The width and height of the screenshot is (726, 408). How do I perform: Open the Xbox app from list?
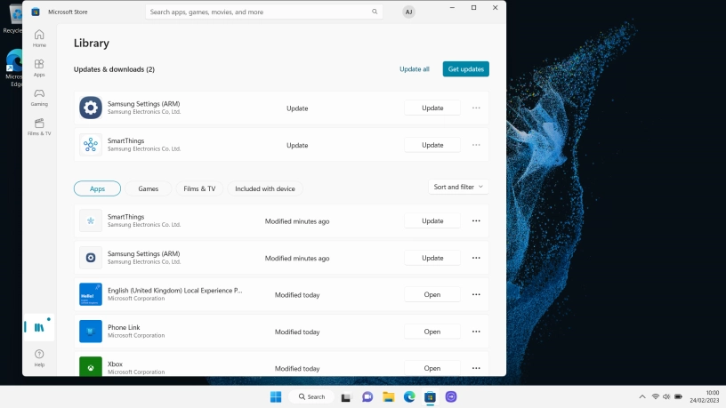pyautogui.click(x=432, y=368)
